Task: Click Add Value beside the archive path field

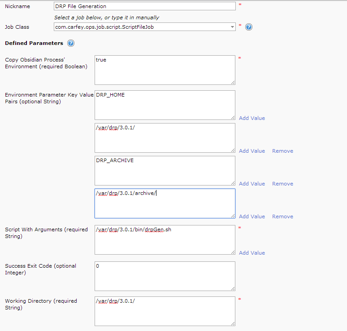Action: click(252, 216)
